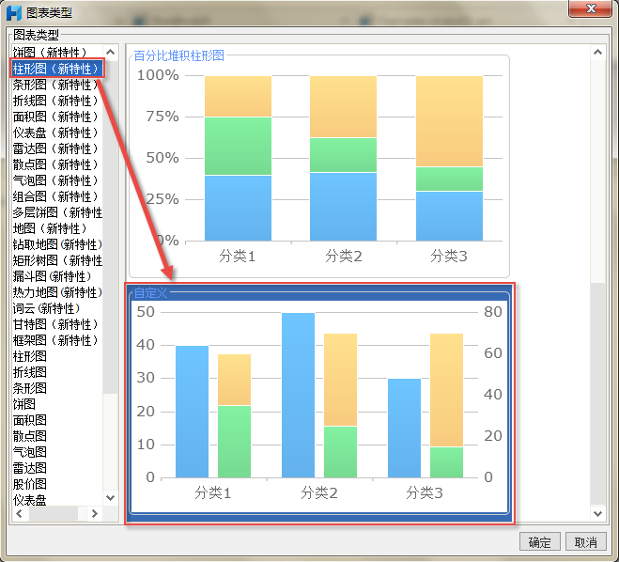
Task: Click preview pane scroll down arrow
Action: pyautogui.click(x=597, y=513)
